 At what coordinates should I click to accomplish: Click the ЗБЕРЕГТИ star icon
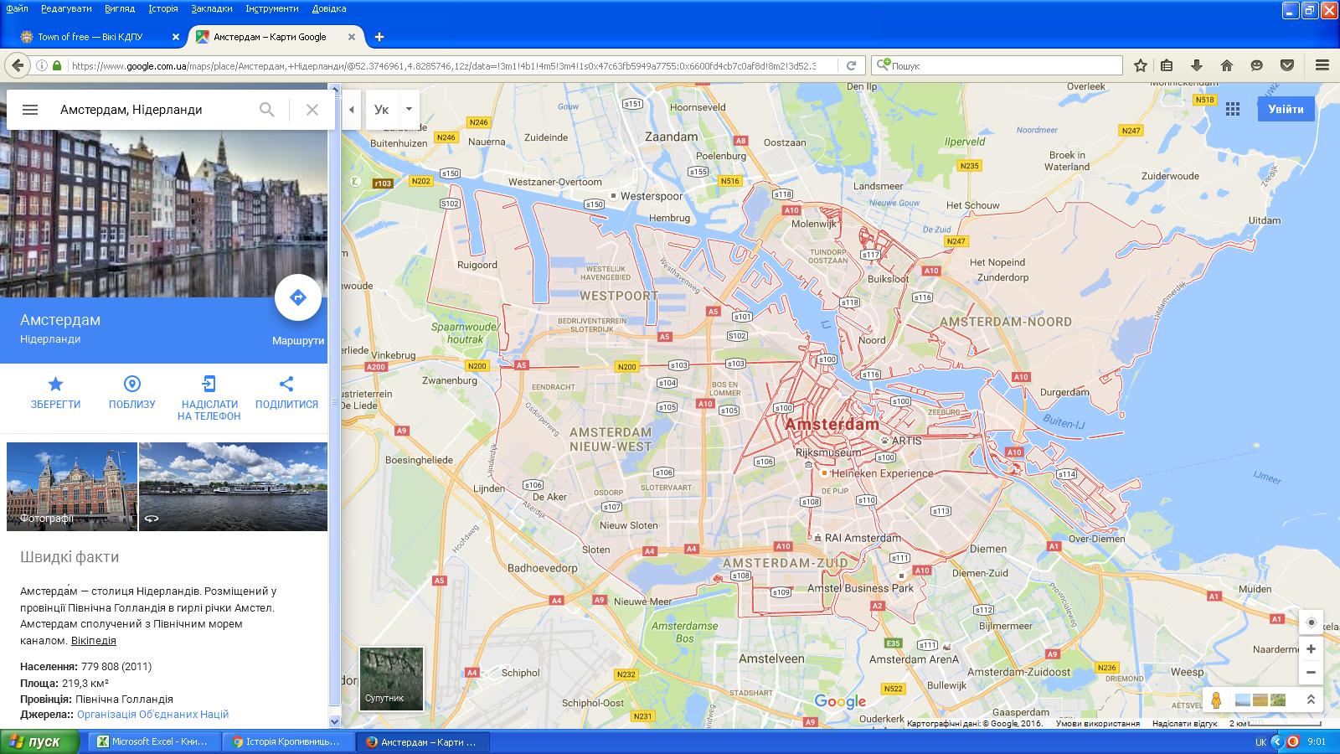[x=55, y=384]
